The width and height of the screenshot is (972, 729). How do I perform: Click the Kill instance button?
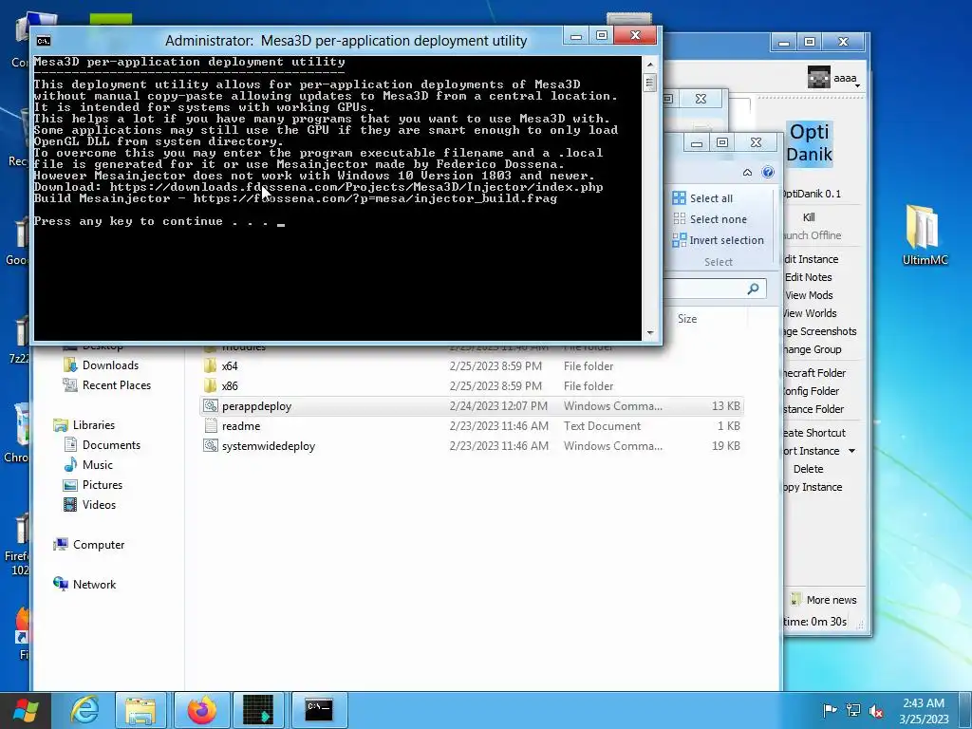[809, 217]
